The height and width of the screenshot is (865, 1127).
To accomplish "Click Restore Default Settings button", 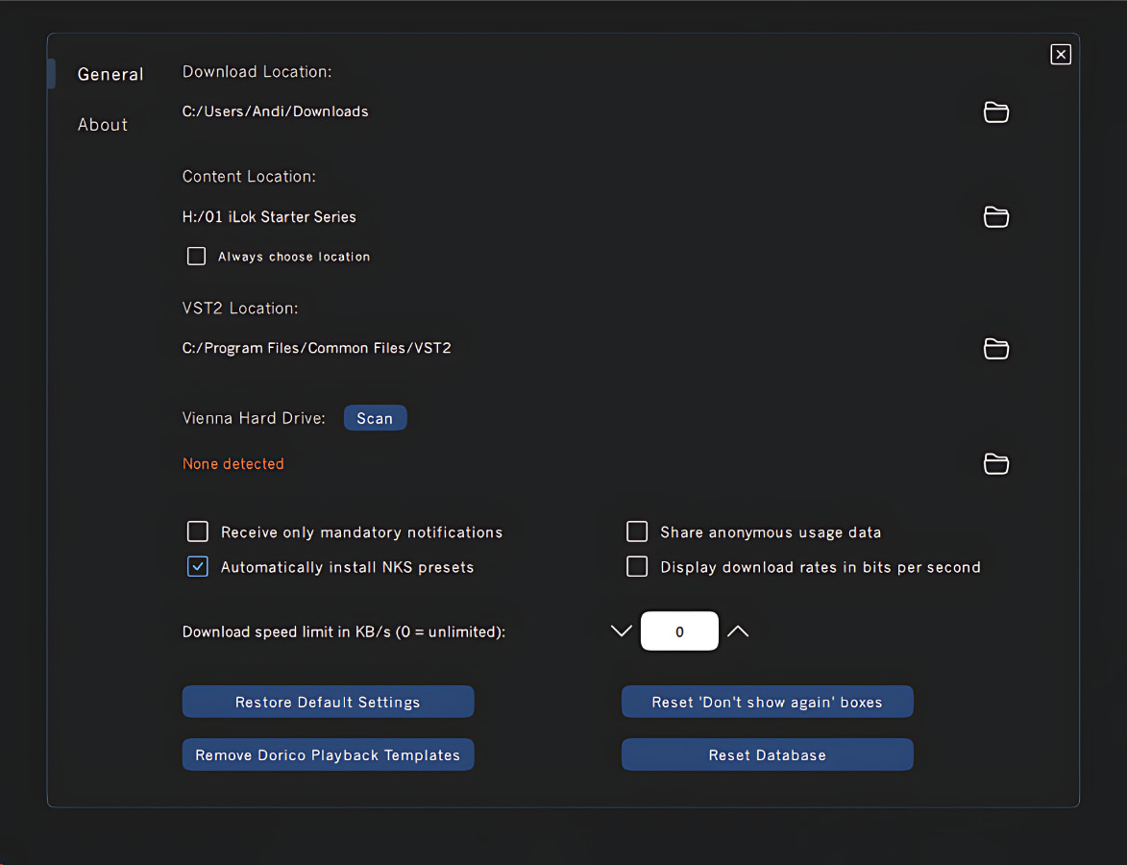I will point(328,702).
